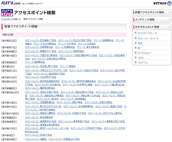Open セブン-イレブン 杉並清水店 link
The image size is (172, 142).
coord(48,85)
